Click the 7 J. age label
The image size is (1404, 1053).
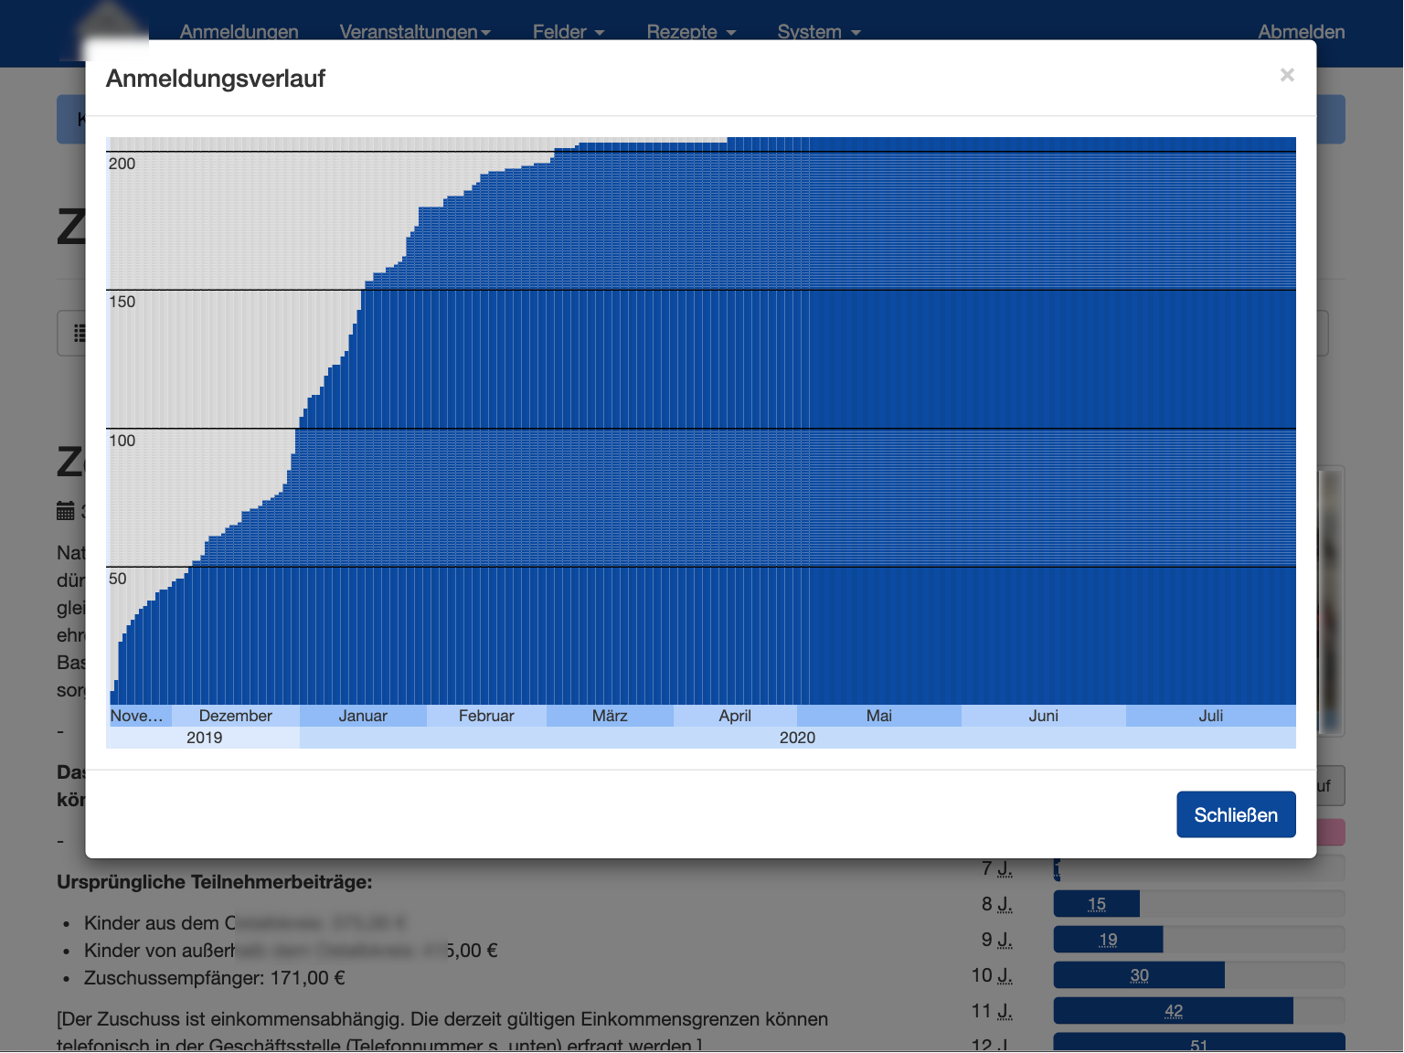pos(997,868)
